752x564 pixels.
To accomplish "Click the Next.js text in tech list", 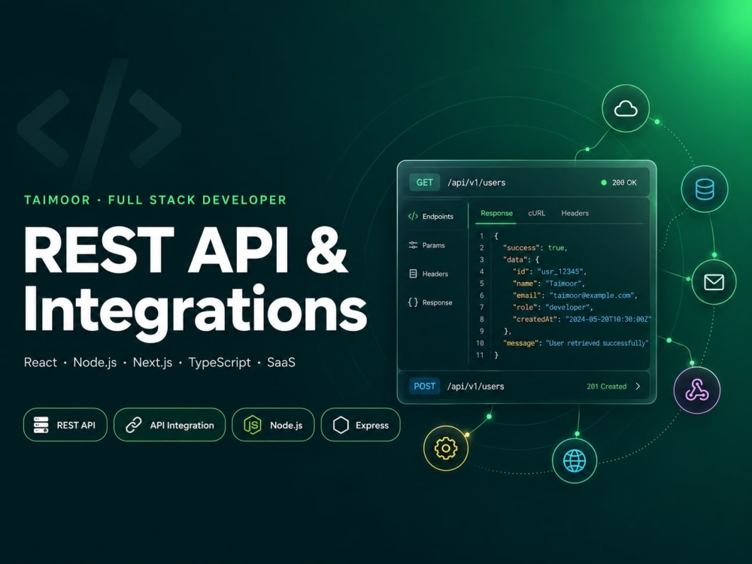I will tap(153, 362).
